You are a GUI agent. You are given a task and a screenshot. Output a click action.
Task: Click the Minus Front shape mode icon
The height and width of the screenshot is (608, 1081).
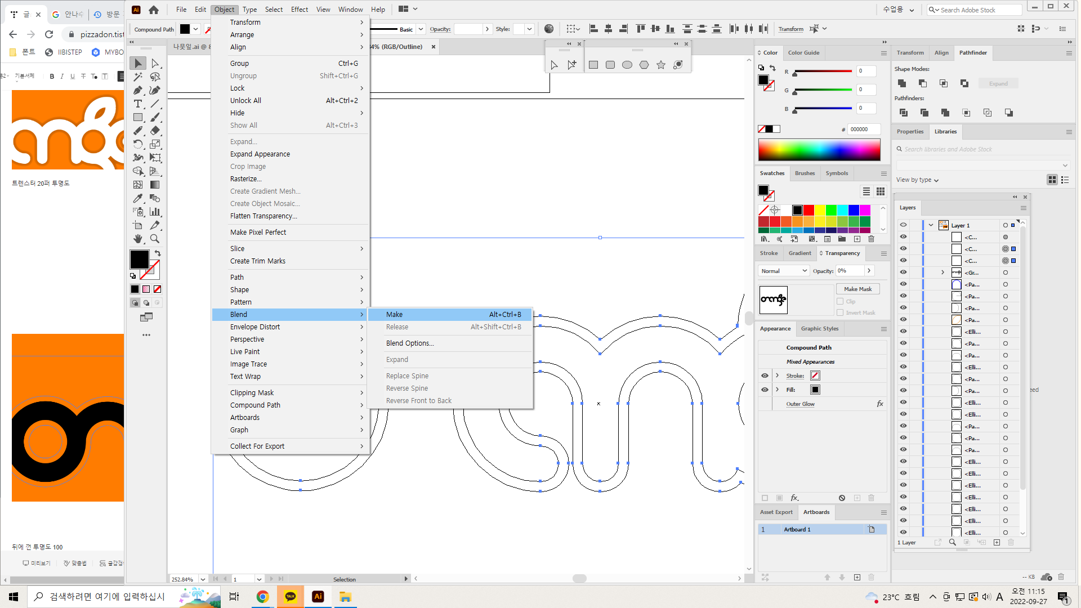[923, 83]
